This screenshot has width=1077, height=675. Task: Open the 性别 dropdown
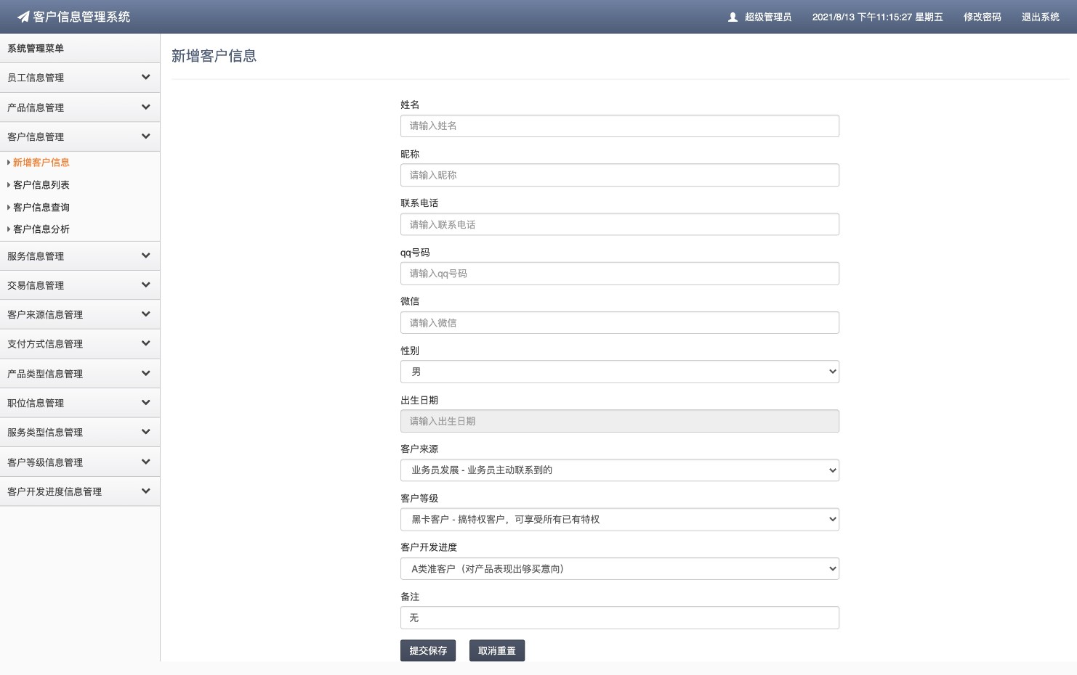[620, 372]
